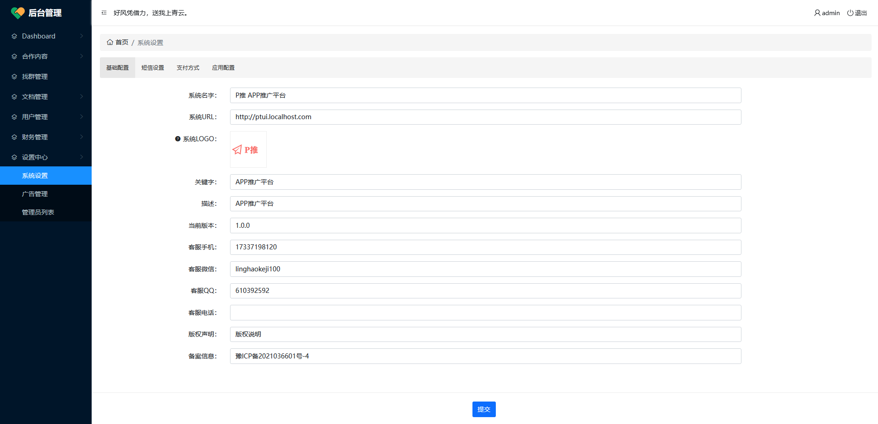Select the 应用配置 tab
878x424 pixels.
point(223,68)
